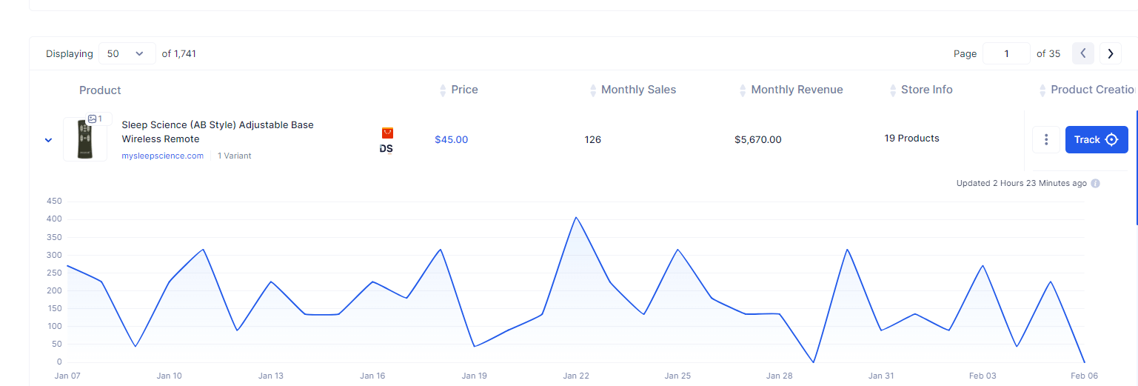Sort by Store Info column arrows
This screenshot has height=386, width=1138.
coord(893,90)
